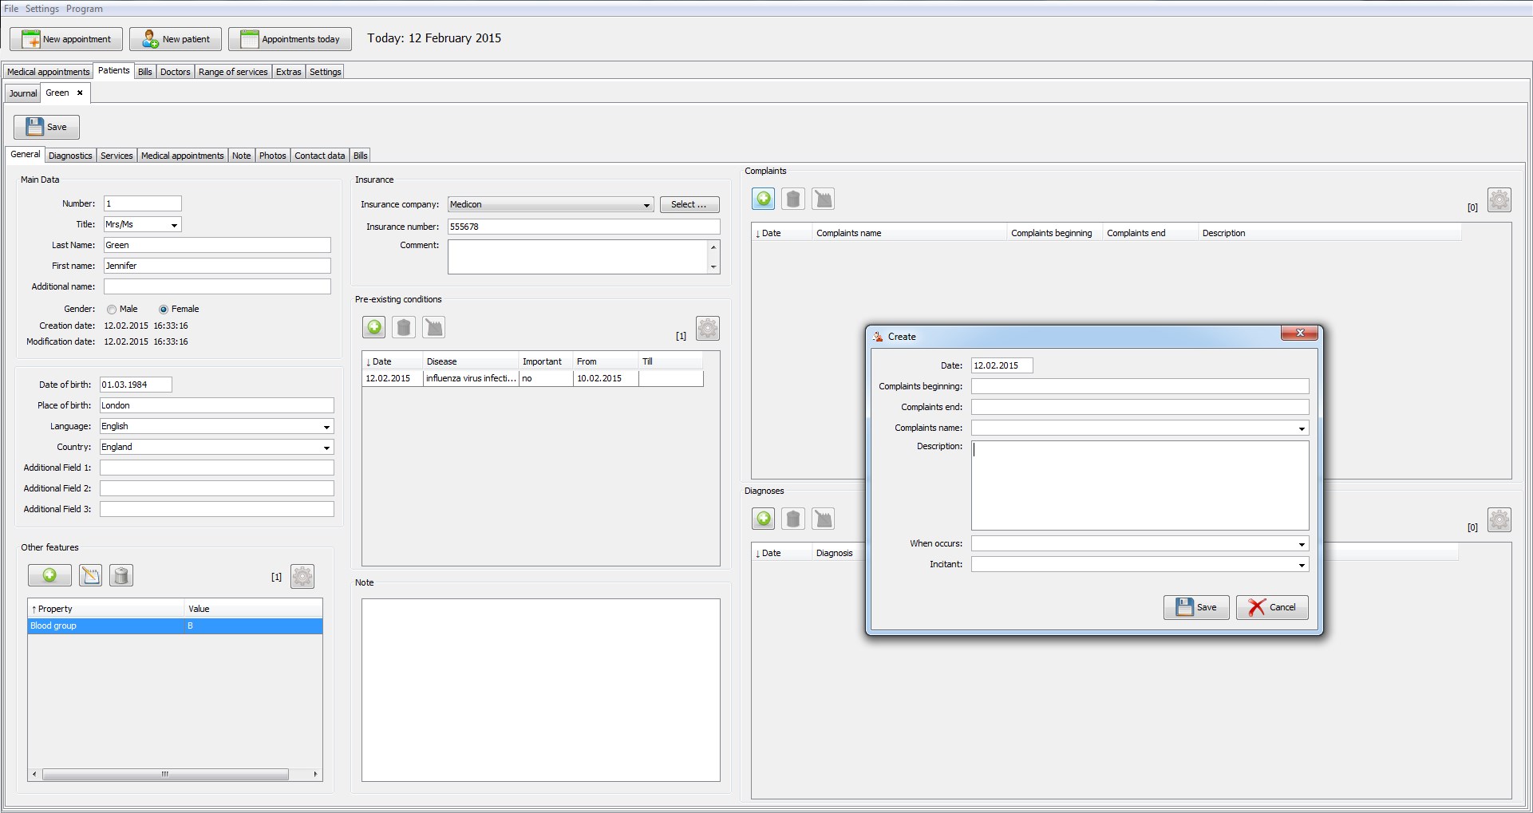Click the Comment box scroll down arrow

[x=713, y=267]
